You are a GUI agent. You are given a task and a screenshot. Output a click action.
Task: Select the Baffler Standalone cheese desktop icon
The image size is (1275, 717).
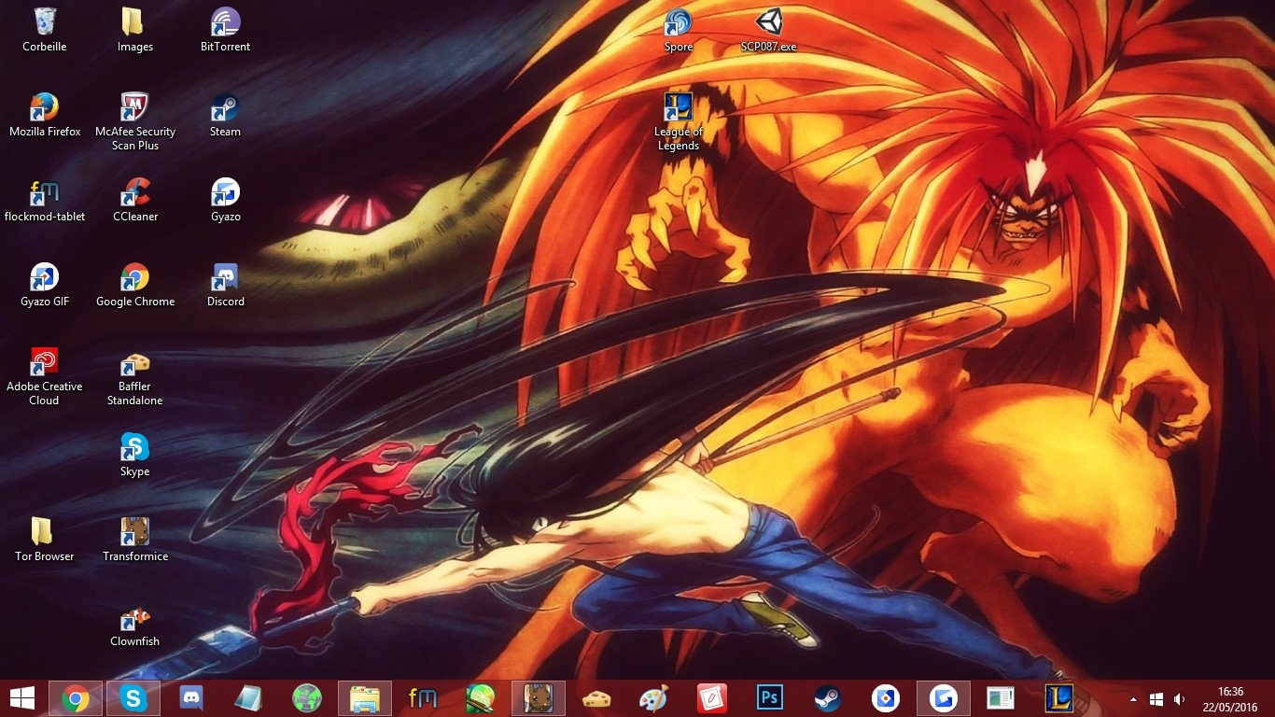(x=135, y=376)
